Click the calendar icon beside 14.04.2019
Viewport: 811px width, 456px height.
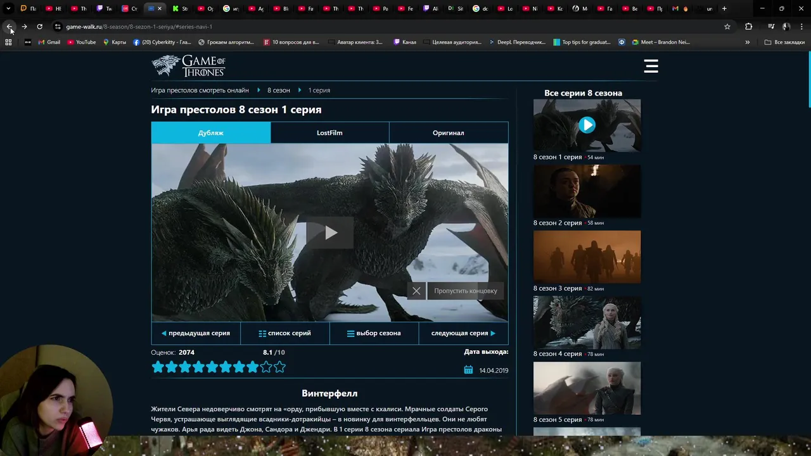(x=468, y=370)
